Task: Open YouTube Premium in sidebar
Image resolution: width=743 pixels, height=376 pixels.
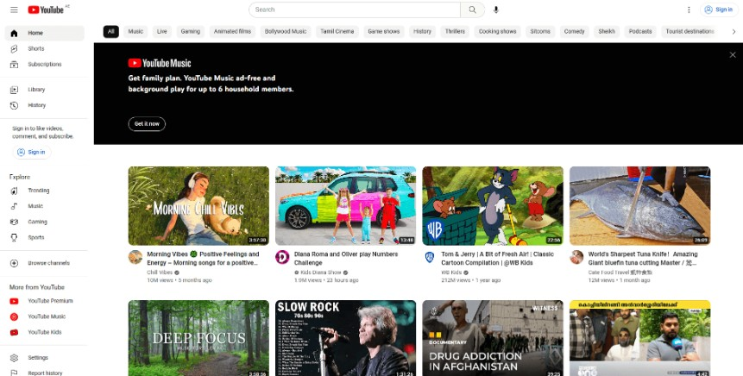Action: coord(45,301)
